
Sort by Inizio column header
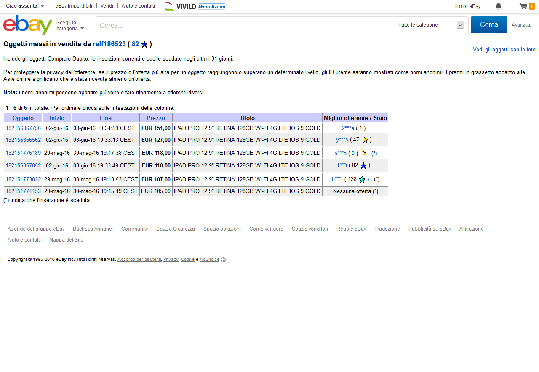[x=57, y=118]
